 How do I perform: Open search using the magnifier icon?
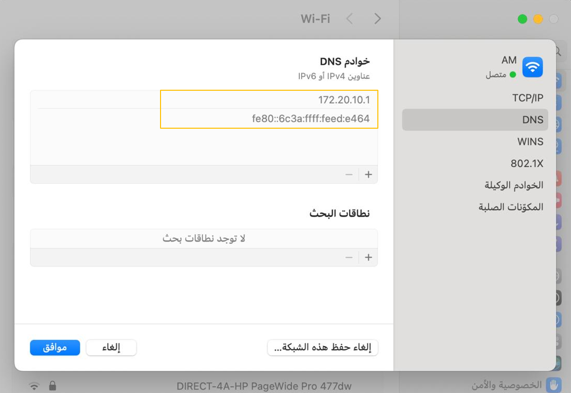559,51
